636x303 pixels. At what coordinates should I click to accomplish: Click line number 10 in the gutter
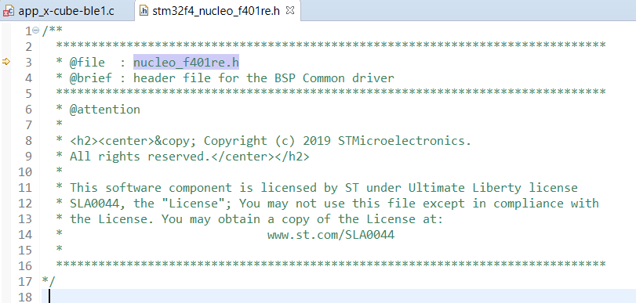coord(25,172)
